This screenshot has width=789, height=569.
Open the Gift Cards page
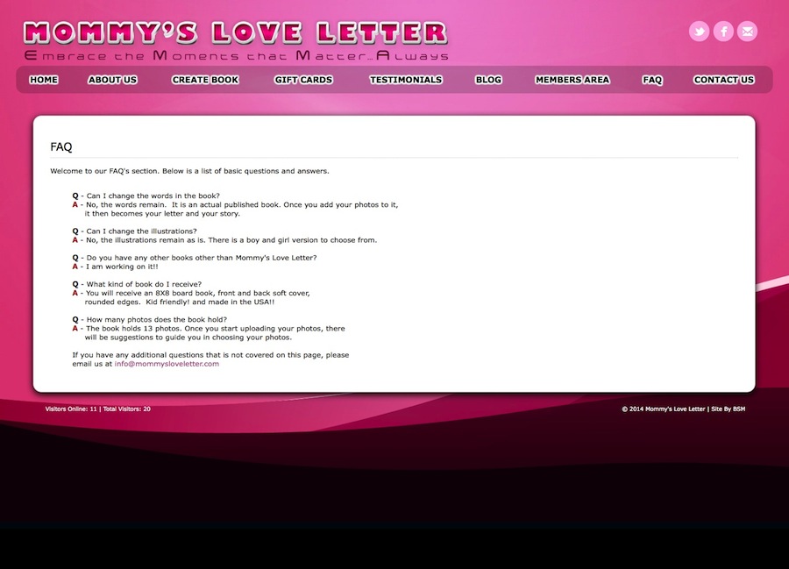coord(303,80)
